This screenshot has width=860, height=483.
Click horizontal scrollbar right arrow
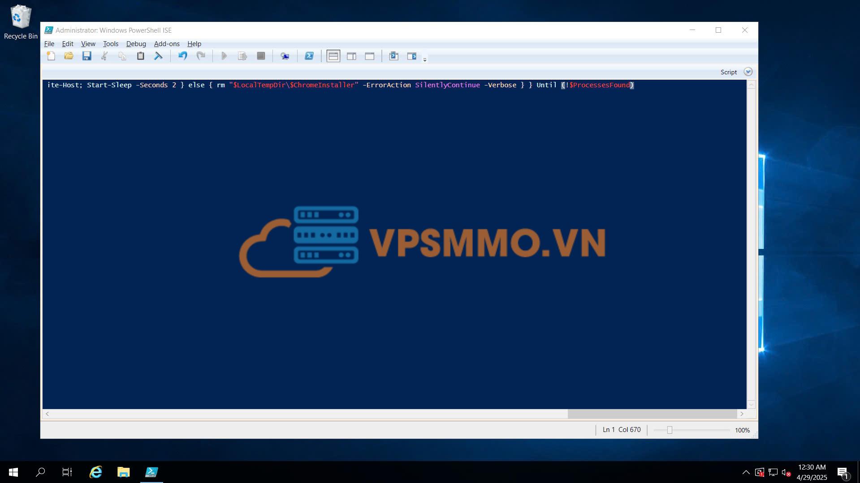[742, 414]
